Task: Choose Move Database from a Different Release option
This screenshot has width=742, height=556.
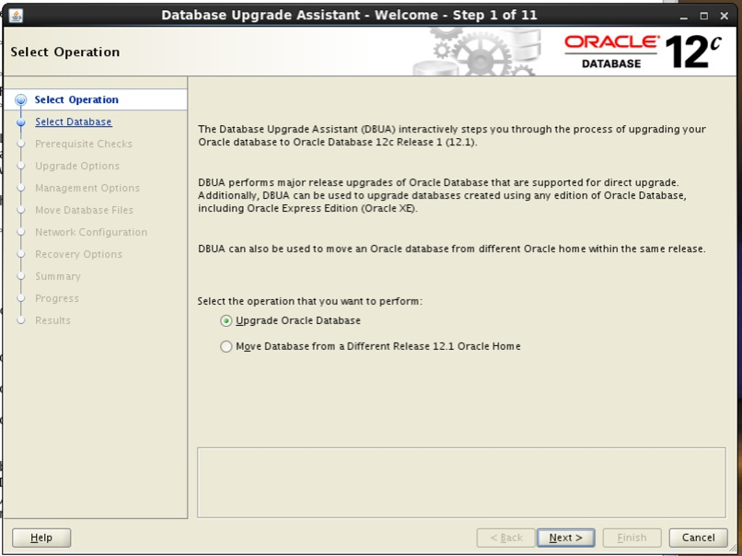Action: [x=226, y=346]
